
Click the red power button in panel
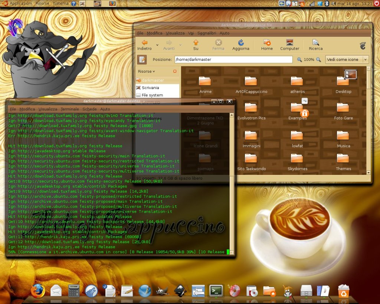point(377,3)
